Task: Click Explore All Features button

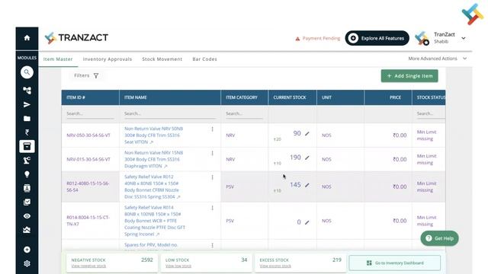Action: (x=377, y=38)
